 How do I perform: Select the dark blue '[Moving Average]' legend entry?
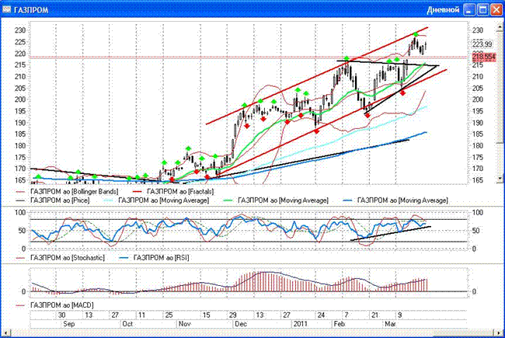(x=402, y=200)
